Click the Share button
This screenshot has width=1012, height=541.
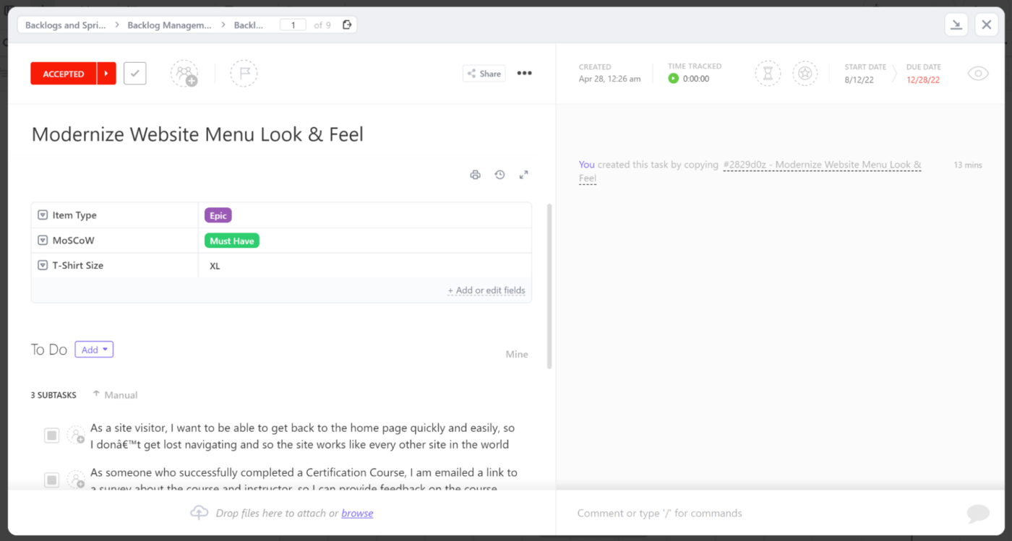(x=484, y=74)
